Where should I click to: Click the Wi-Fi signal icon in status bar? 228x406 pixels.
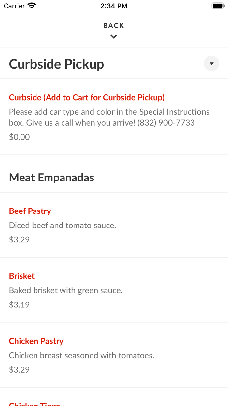pos(31,5)
